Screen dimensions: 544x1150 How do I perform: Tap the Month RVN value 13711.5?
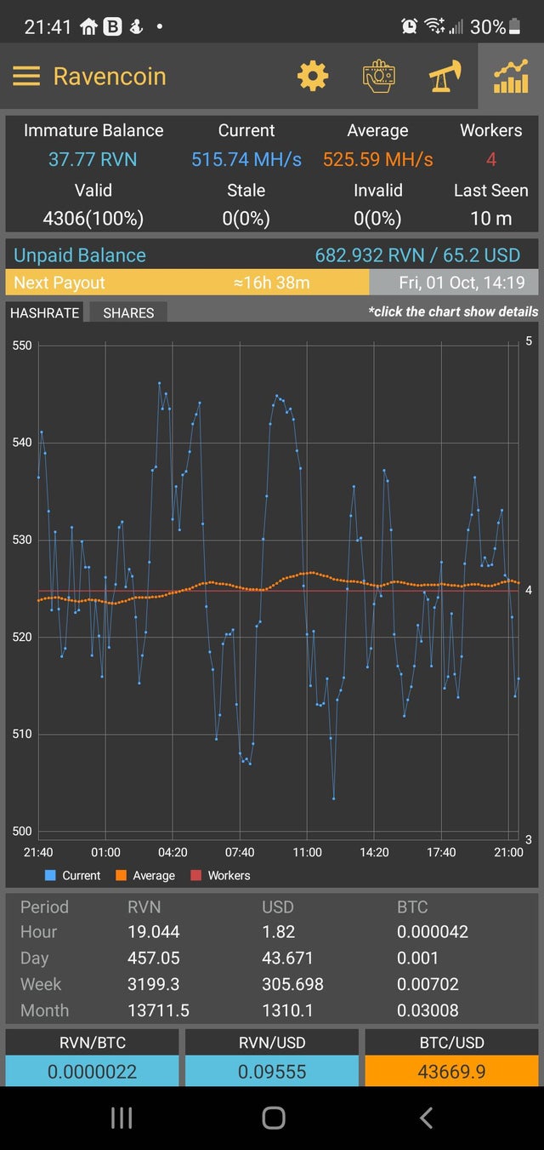click(x=158, y=1010)
